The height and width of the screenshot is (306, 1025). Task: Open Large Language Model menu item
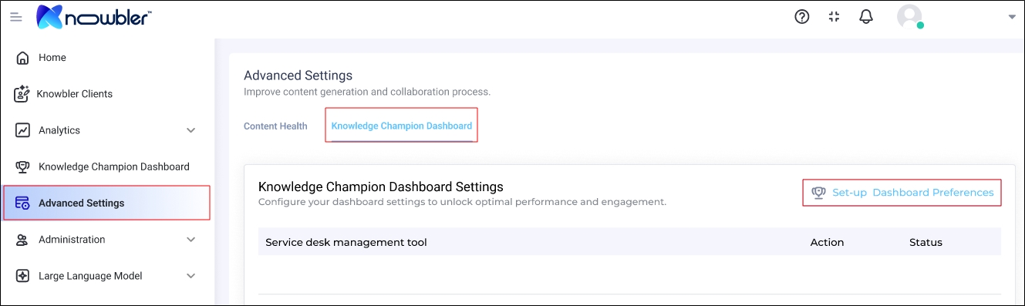(90, 276)
